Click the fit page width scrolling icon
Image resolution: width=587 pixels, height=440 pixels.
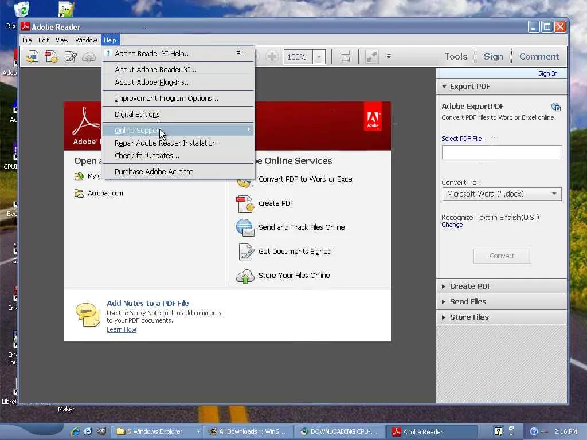[x=345, y=57]
